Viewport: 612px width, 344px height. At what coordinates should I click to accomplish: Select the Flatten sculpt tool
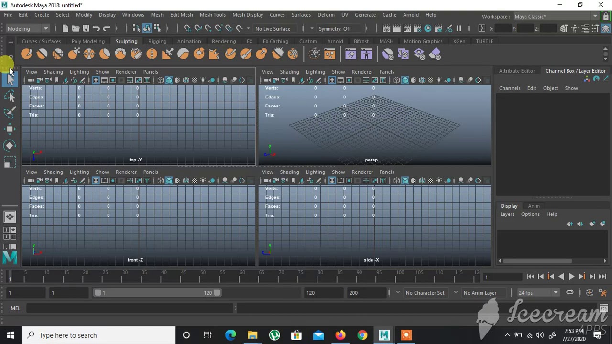105,54
